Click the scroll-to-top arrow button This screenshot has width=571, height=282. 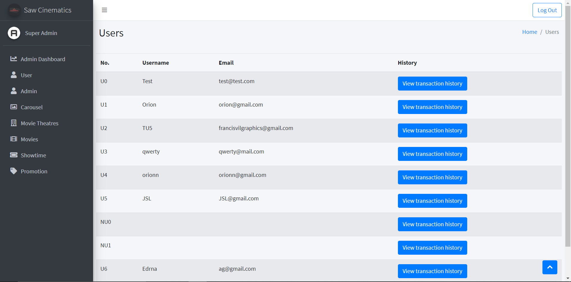tap(550, 267)
